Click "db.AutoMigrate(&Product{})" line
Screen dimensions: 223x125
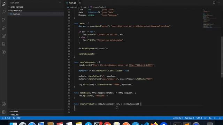click(x=93, y=49)
